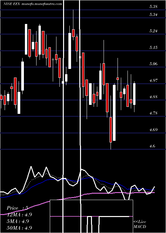The width and height of the screenshot is (166, 233).
Task: Click the 5.24 price axis label
Action: pos(153,31)
